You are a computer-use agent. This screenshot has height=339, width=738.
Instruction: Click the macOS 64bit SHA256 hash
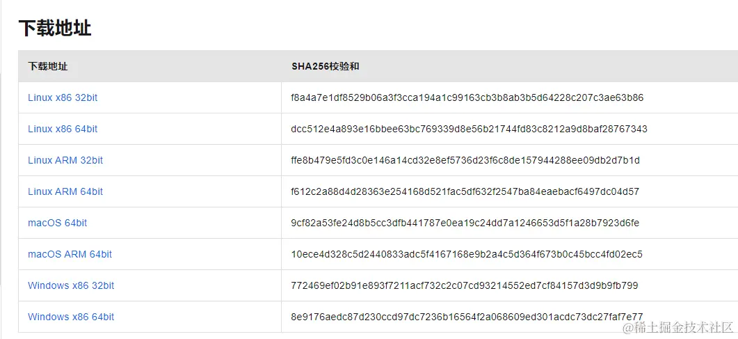click(x=465, y=223)
